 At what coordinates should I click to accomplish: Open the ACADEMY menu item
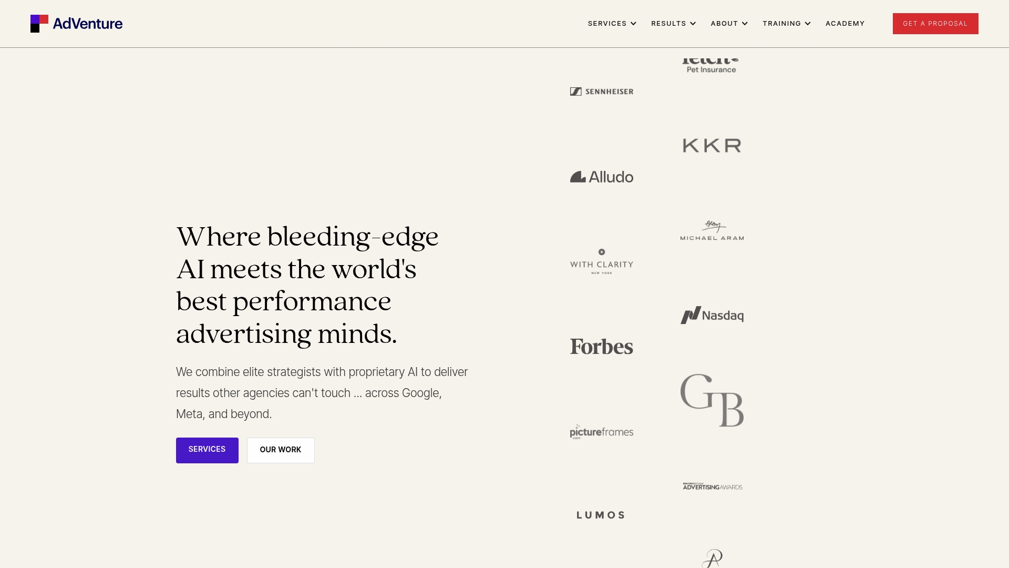[x=845, y=23]
